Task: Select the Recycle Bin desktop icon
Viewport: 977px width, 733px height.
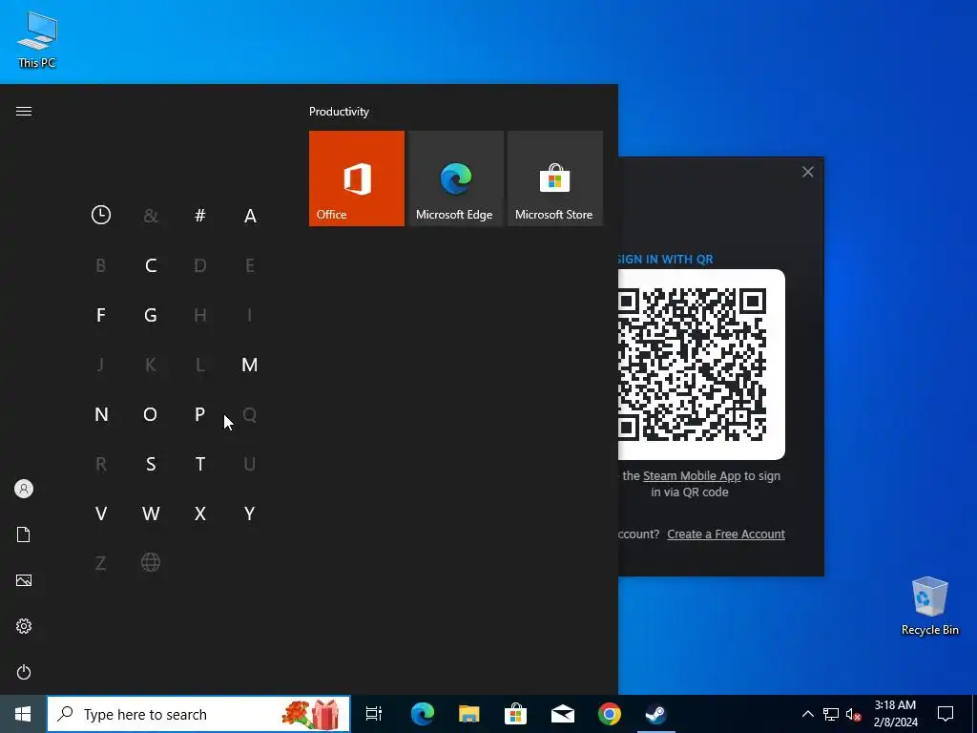Action: click(929, 606)
